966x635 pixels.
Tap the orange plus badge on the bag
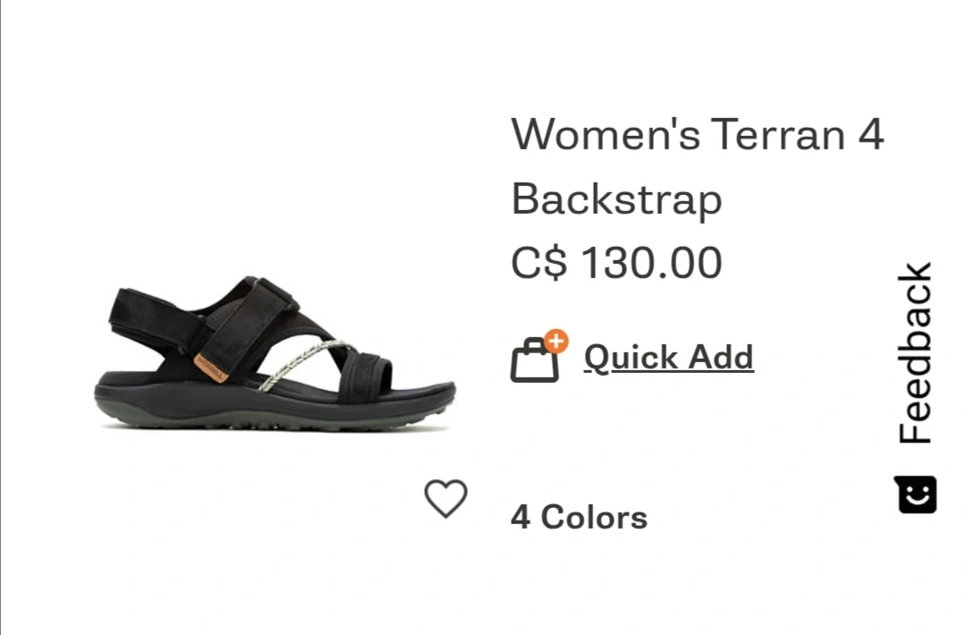(555, 341)
